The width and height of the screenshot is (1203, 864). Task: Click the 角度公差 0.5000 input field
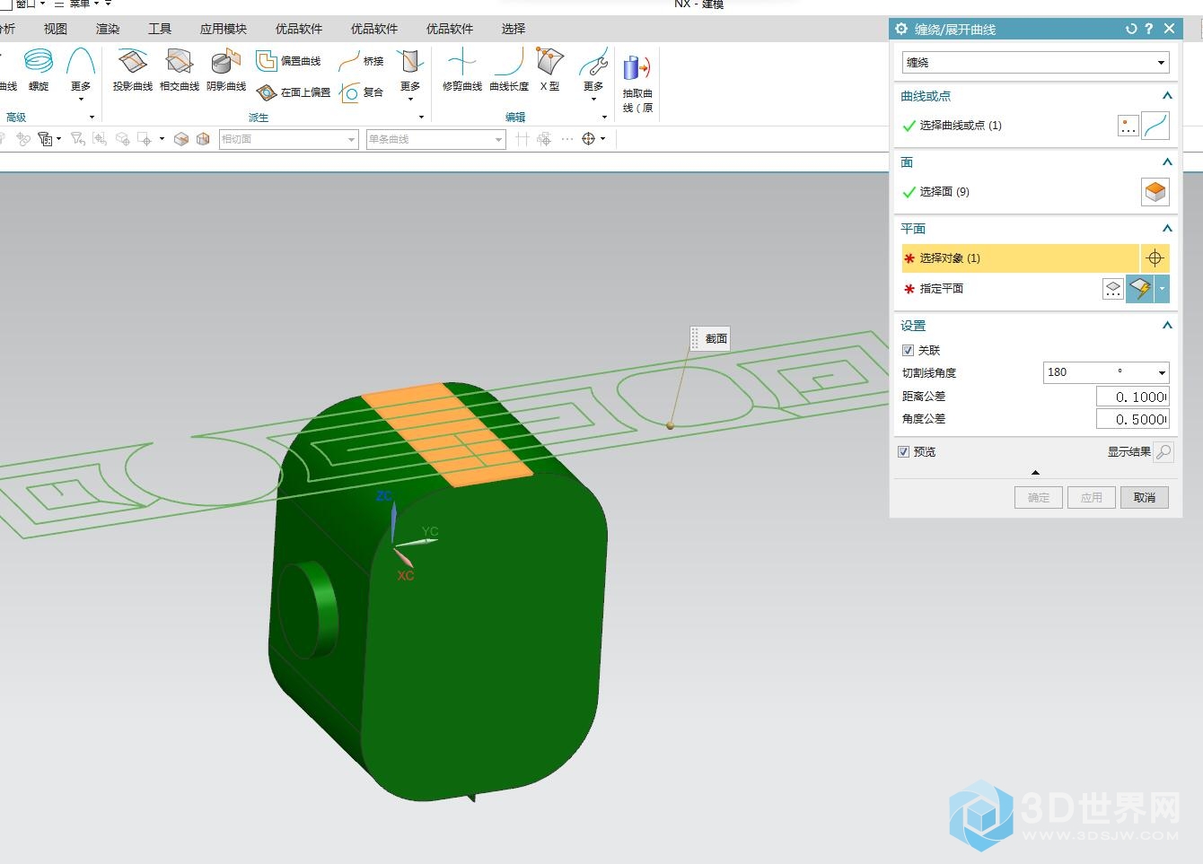(x=1133, y=419)
